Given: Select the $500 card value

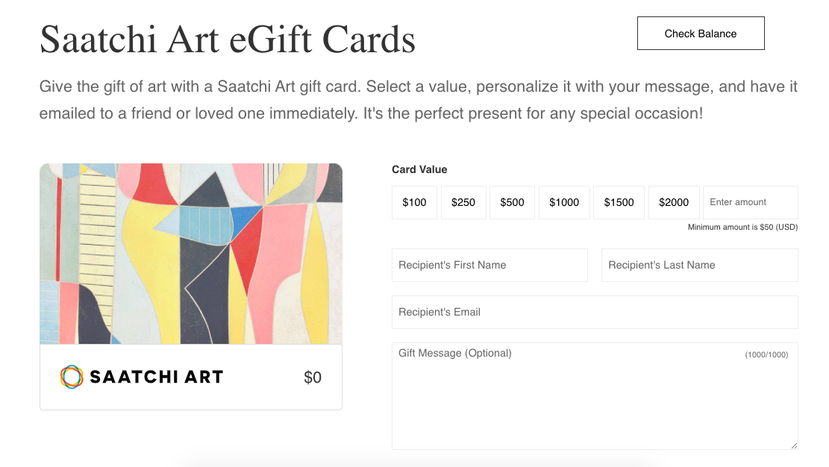Looking at the screenshot, I should (x=512, y=202).
